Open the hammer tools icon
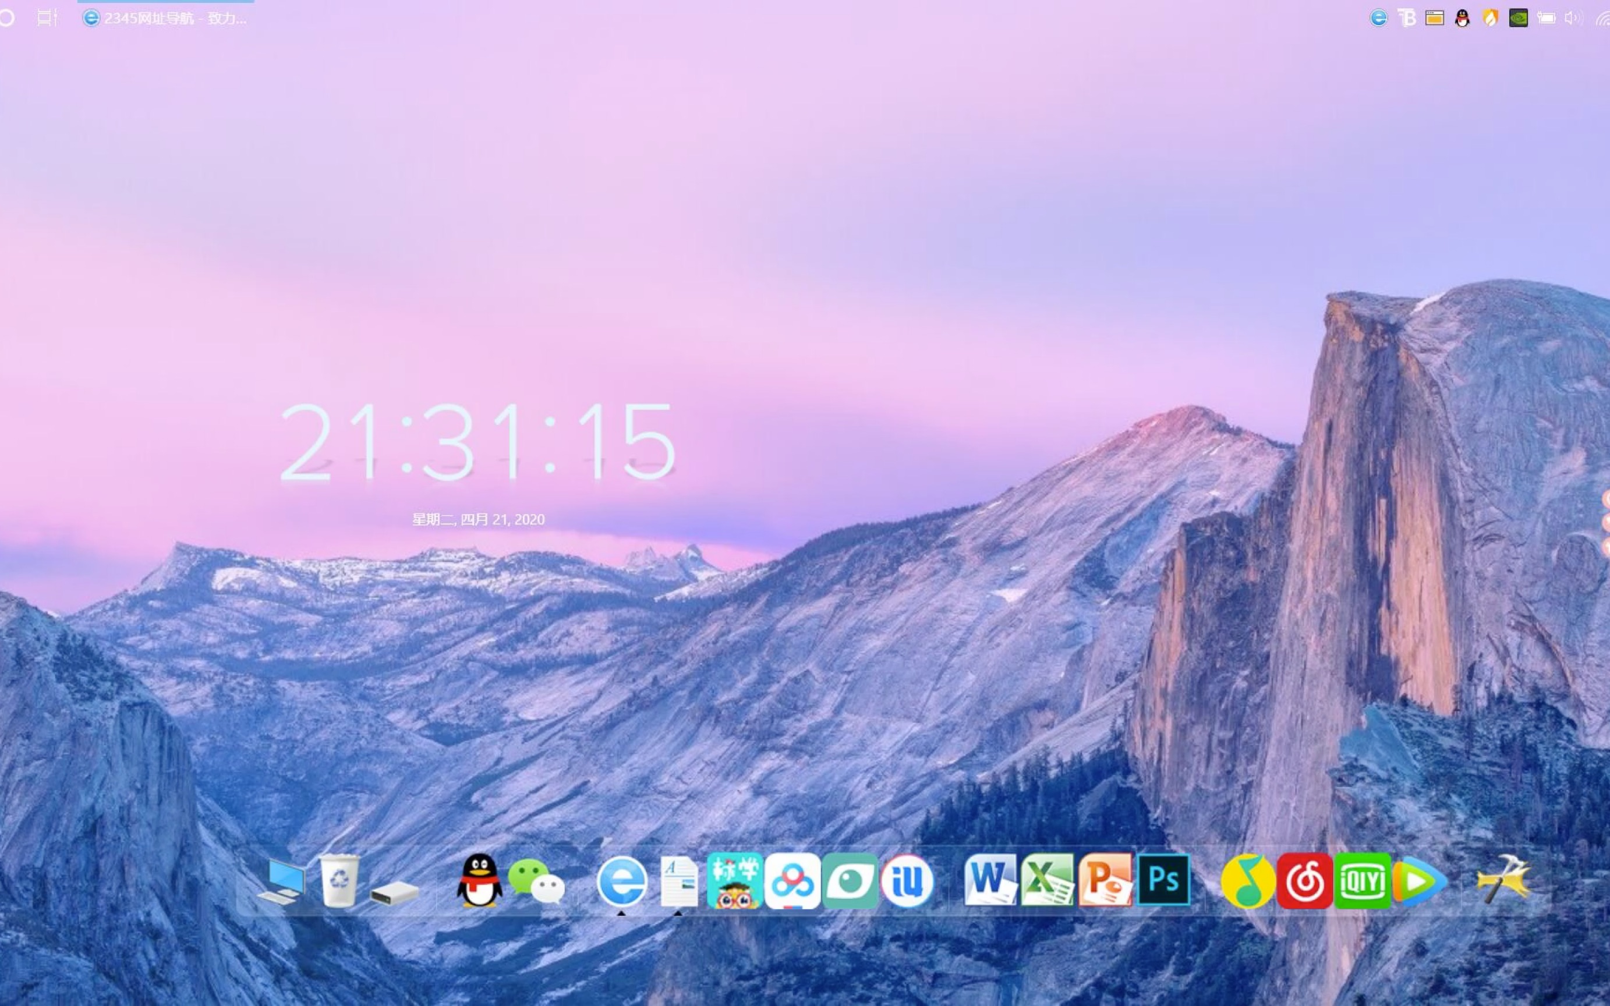1610x1006 pixels. tap(1503, 880)
